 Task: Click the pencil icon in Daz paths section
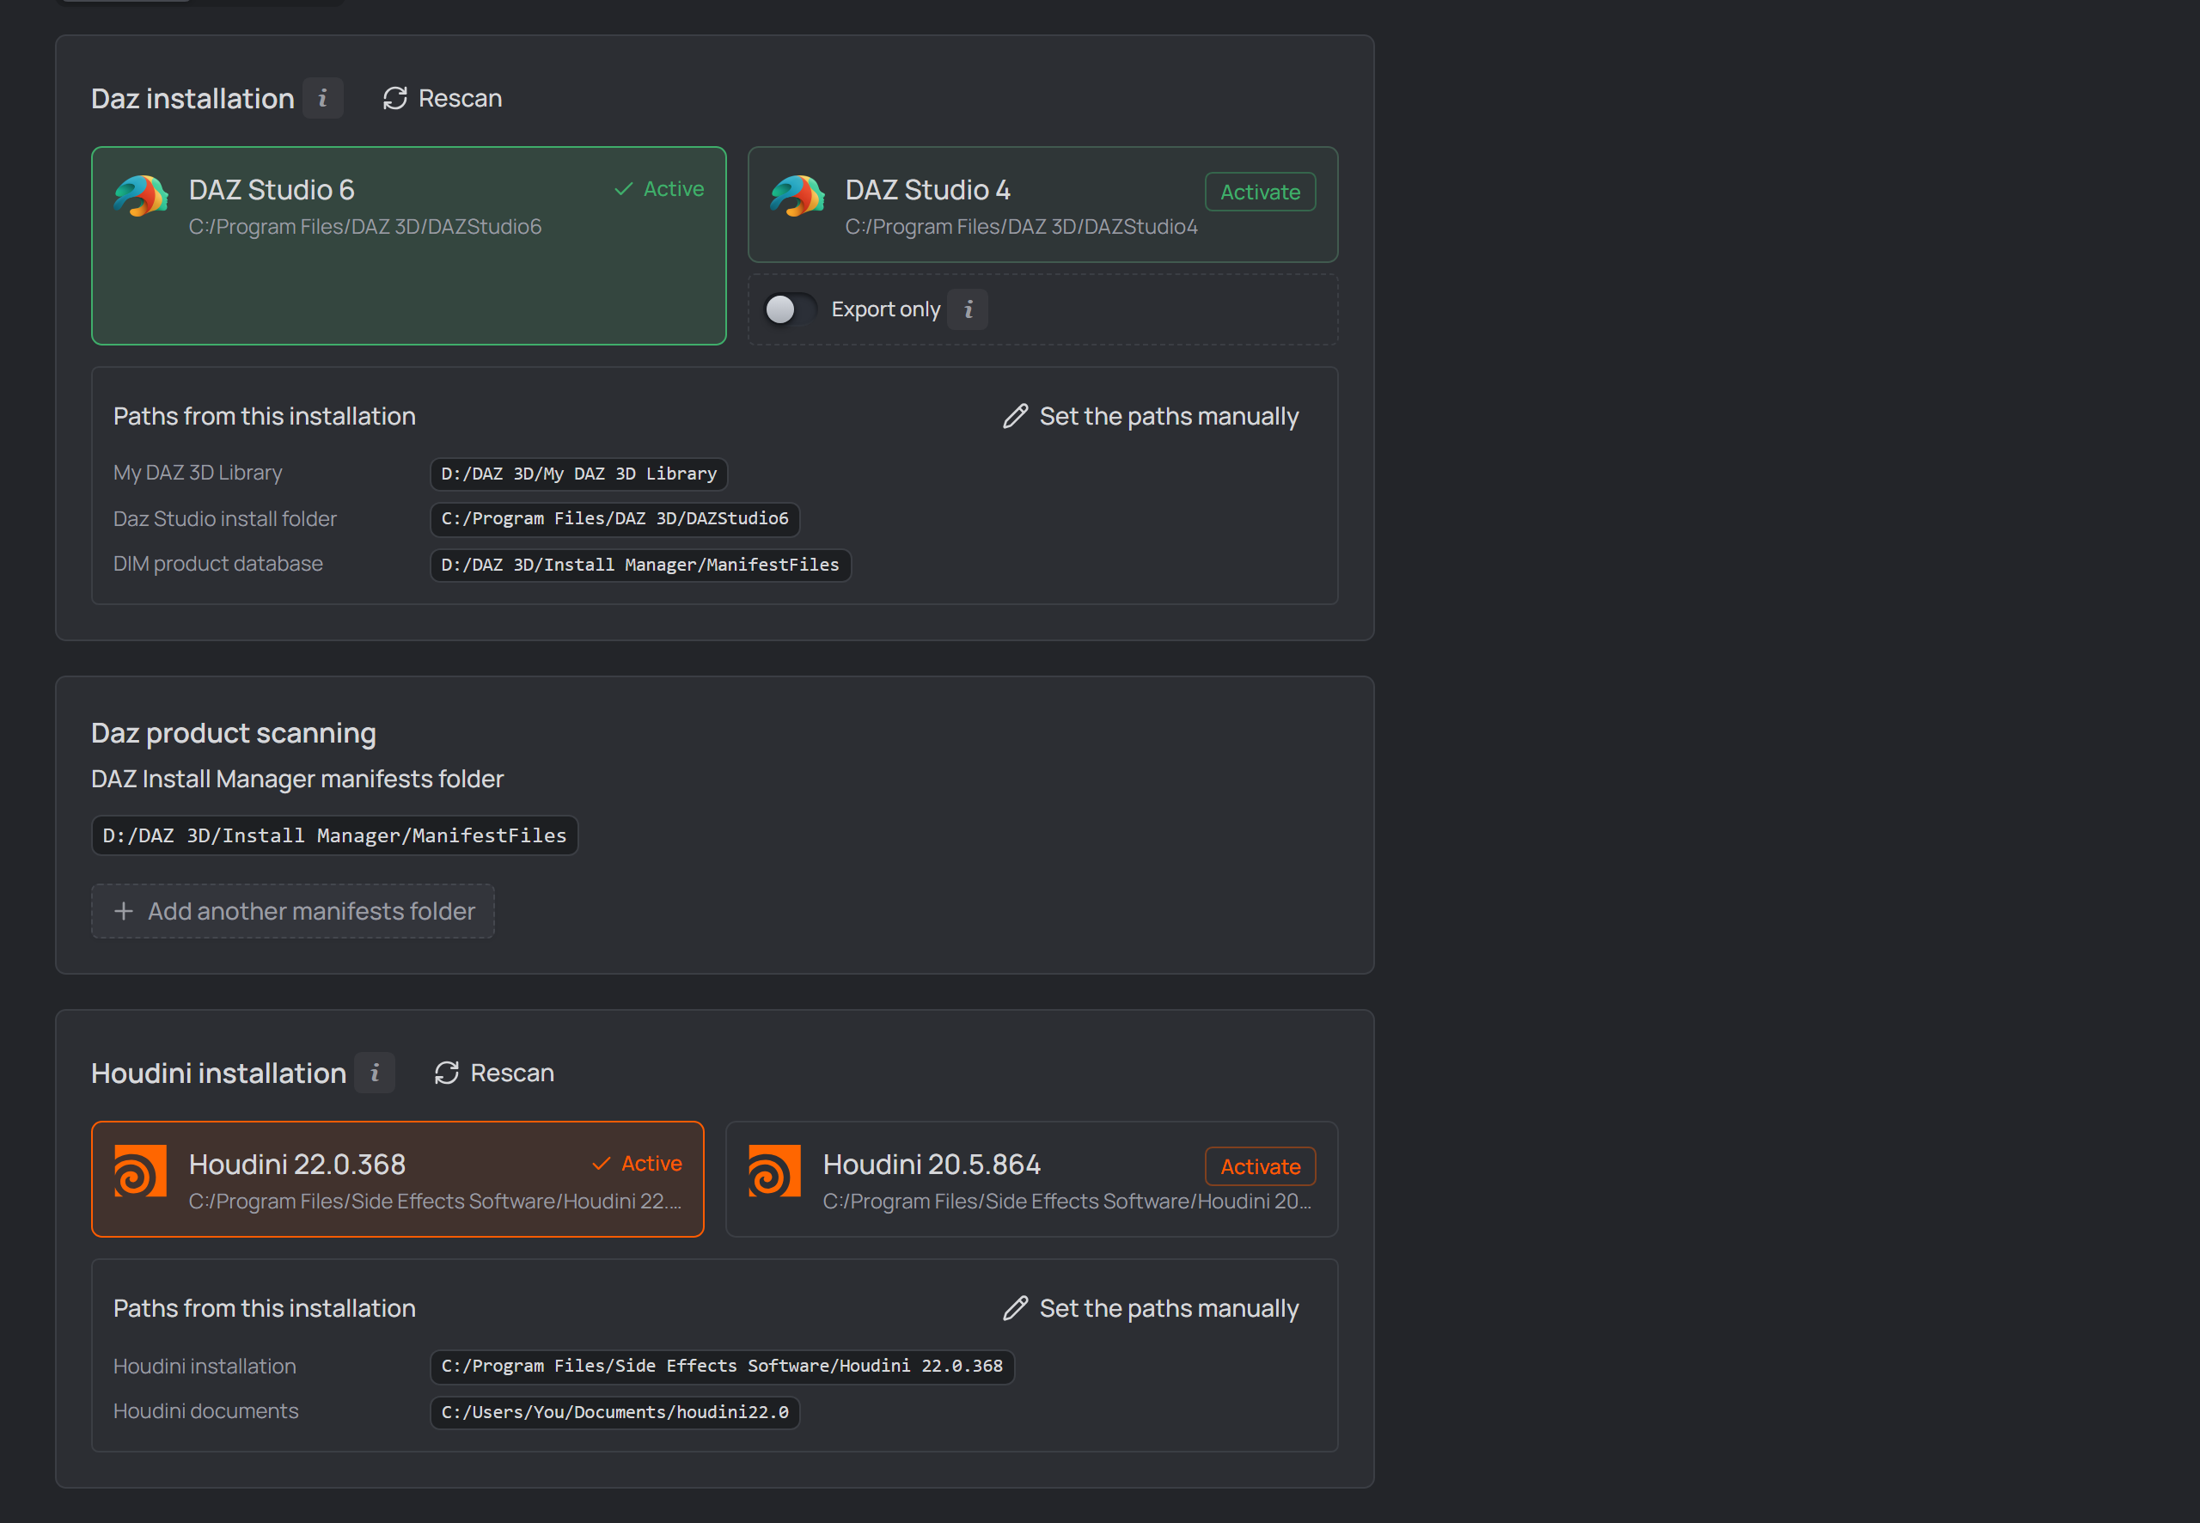click(x=1015, y=416)
